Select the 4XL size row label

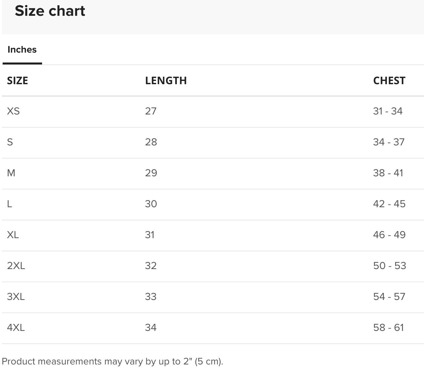(16, 328)
